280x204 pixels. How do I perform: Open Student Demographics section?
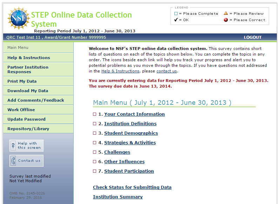(x=131, y=133)
